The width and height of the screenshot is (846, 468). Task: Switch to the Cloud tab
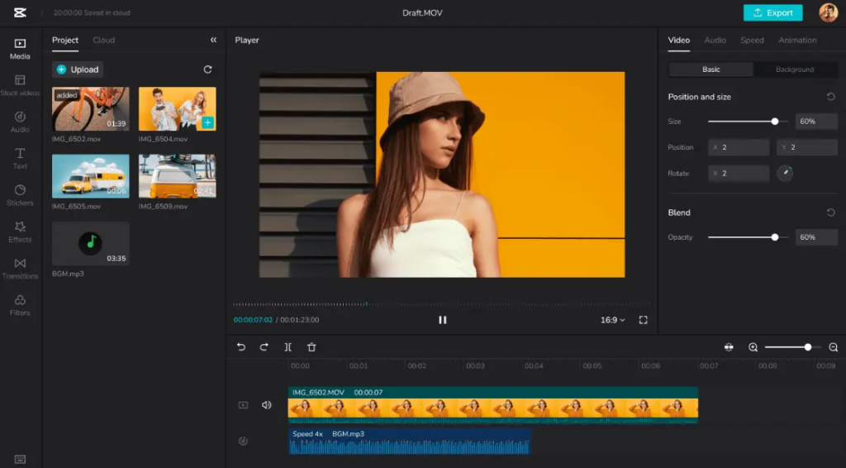[x=103, y=41]
